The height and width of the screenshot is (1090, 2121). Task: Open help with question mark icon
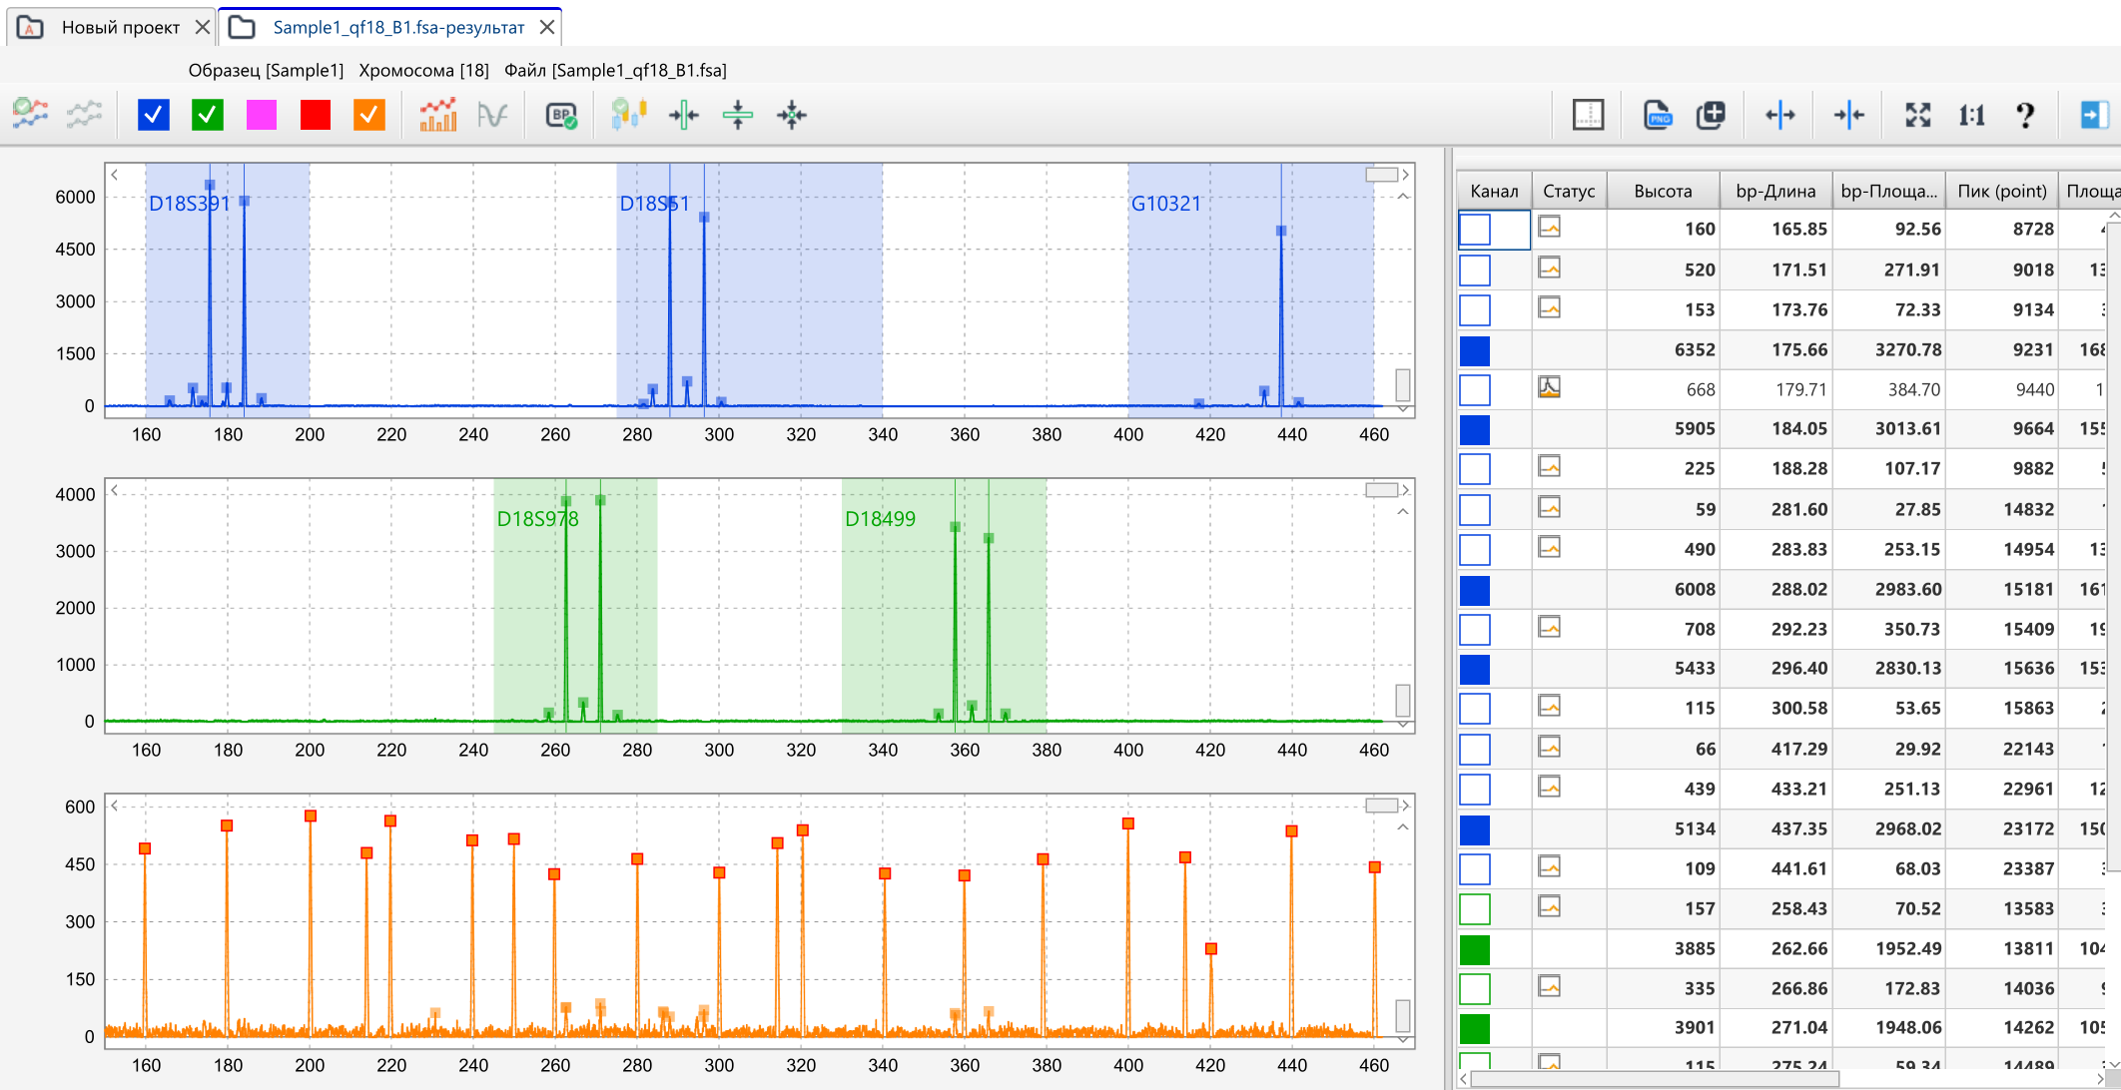click(x=2025, y=115)
